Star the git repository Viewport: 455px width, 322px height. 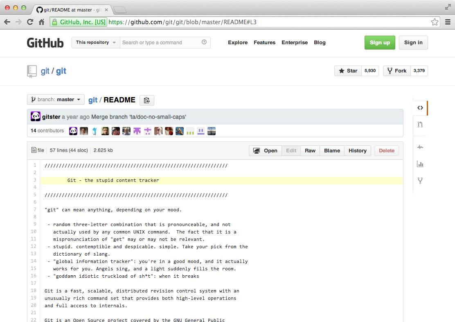[x=348, y=70]
